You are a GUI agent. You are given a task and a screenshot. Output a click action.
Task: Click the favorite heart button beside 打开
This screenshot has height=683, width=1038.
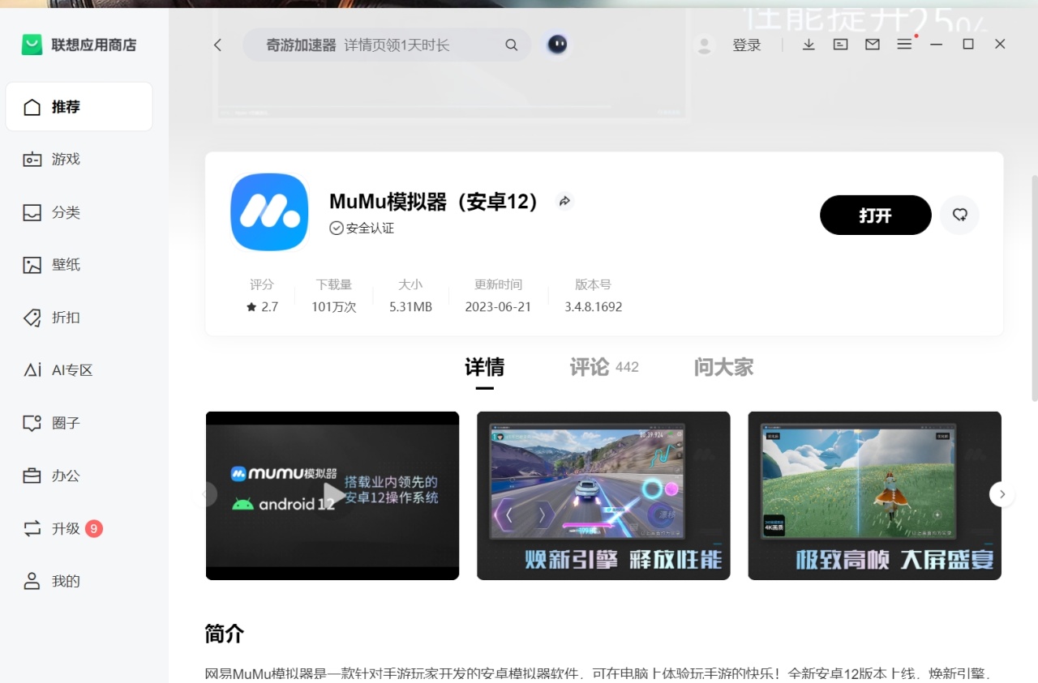point(960,215)
